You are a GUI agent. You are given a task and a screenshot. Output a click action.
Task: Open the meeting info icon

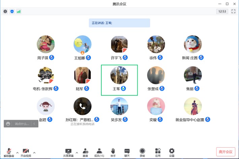pos(5,11)
